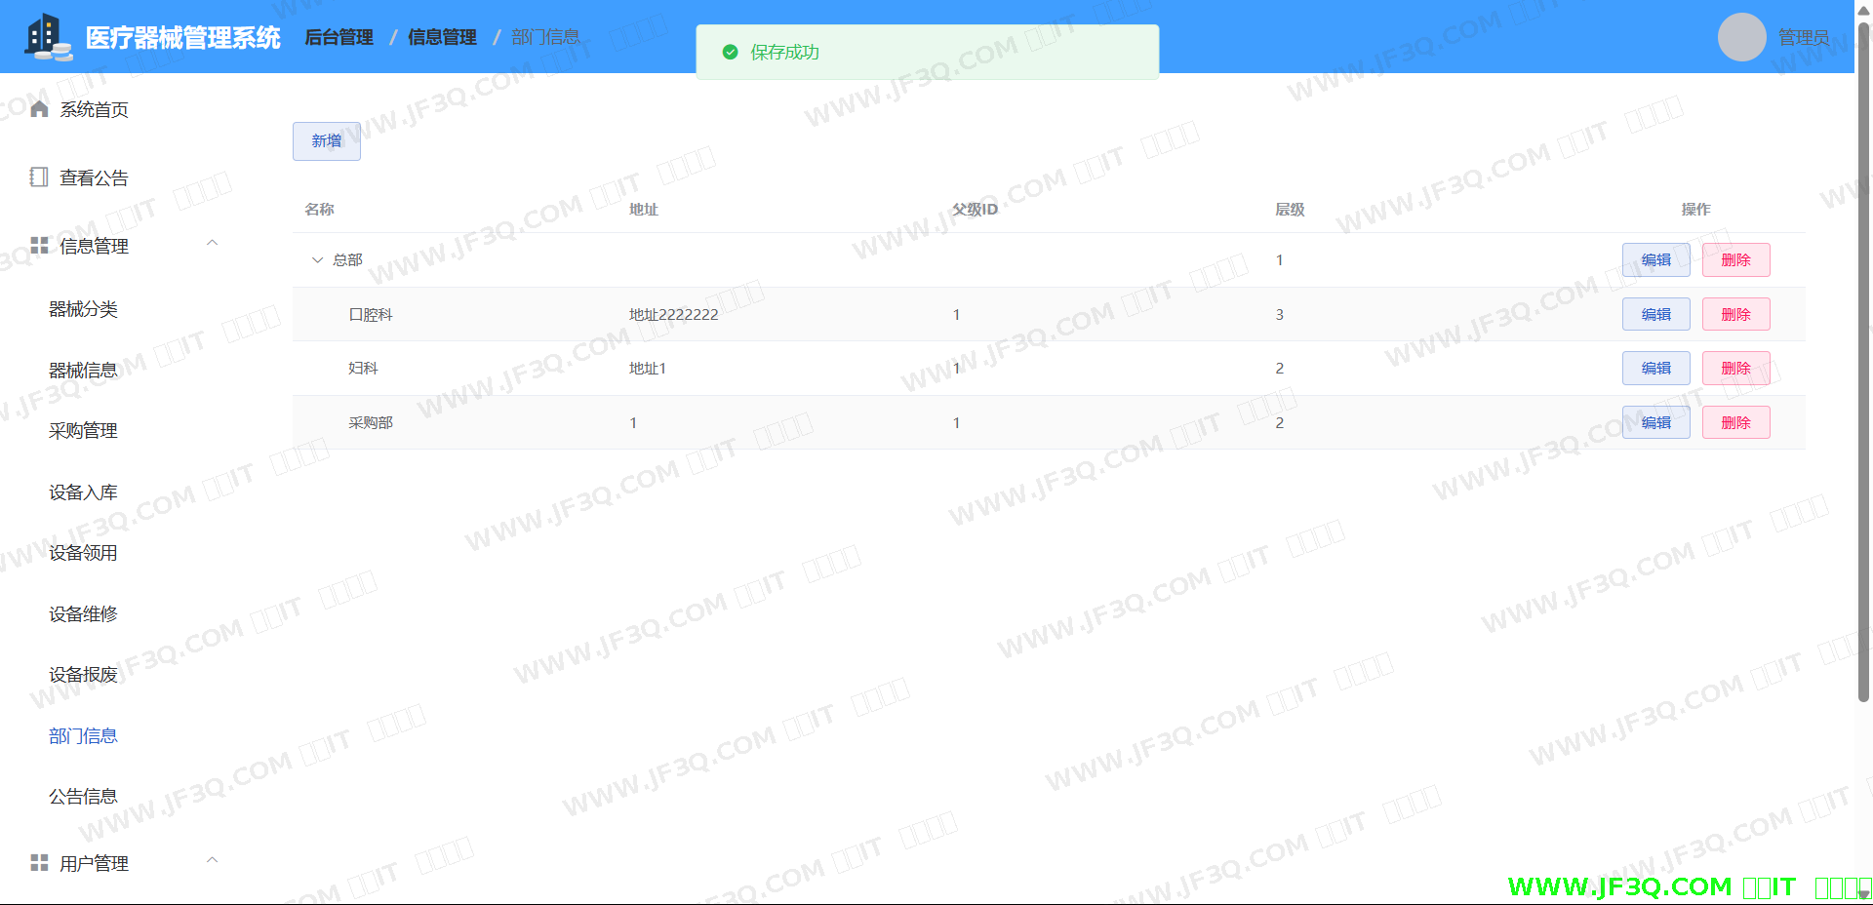Go to 设备维修 page
Image resolution: width=1873 pixels, height=905 pixels.
83,614
